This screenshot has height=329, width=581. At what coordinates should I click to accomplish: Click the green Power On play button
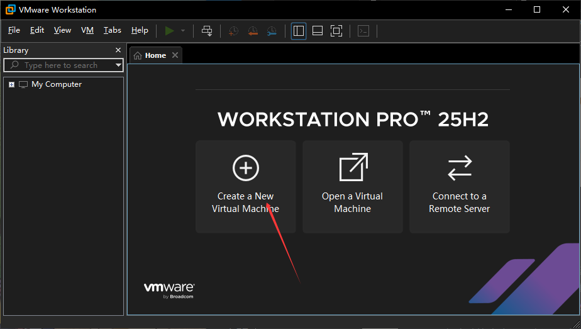[169, 31]
